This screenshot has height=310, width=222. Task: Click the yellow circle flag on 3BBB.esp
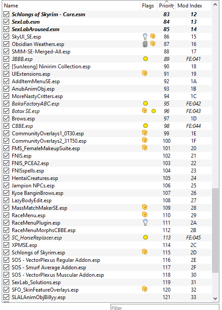coord(146,59)
